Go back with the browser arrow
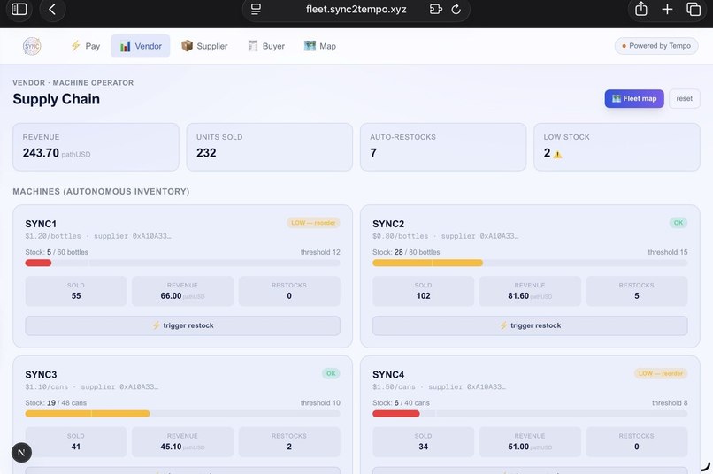 [x=52, y=9]
